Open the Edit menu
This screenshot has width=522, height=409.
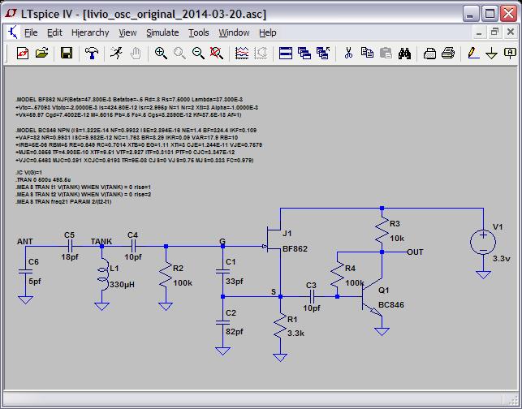[x=54, y=32]
